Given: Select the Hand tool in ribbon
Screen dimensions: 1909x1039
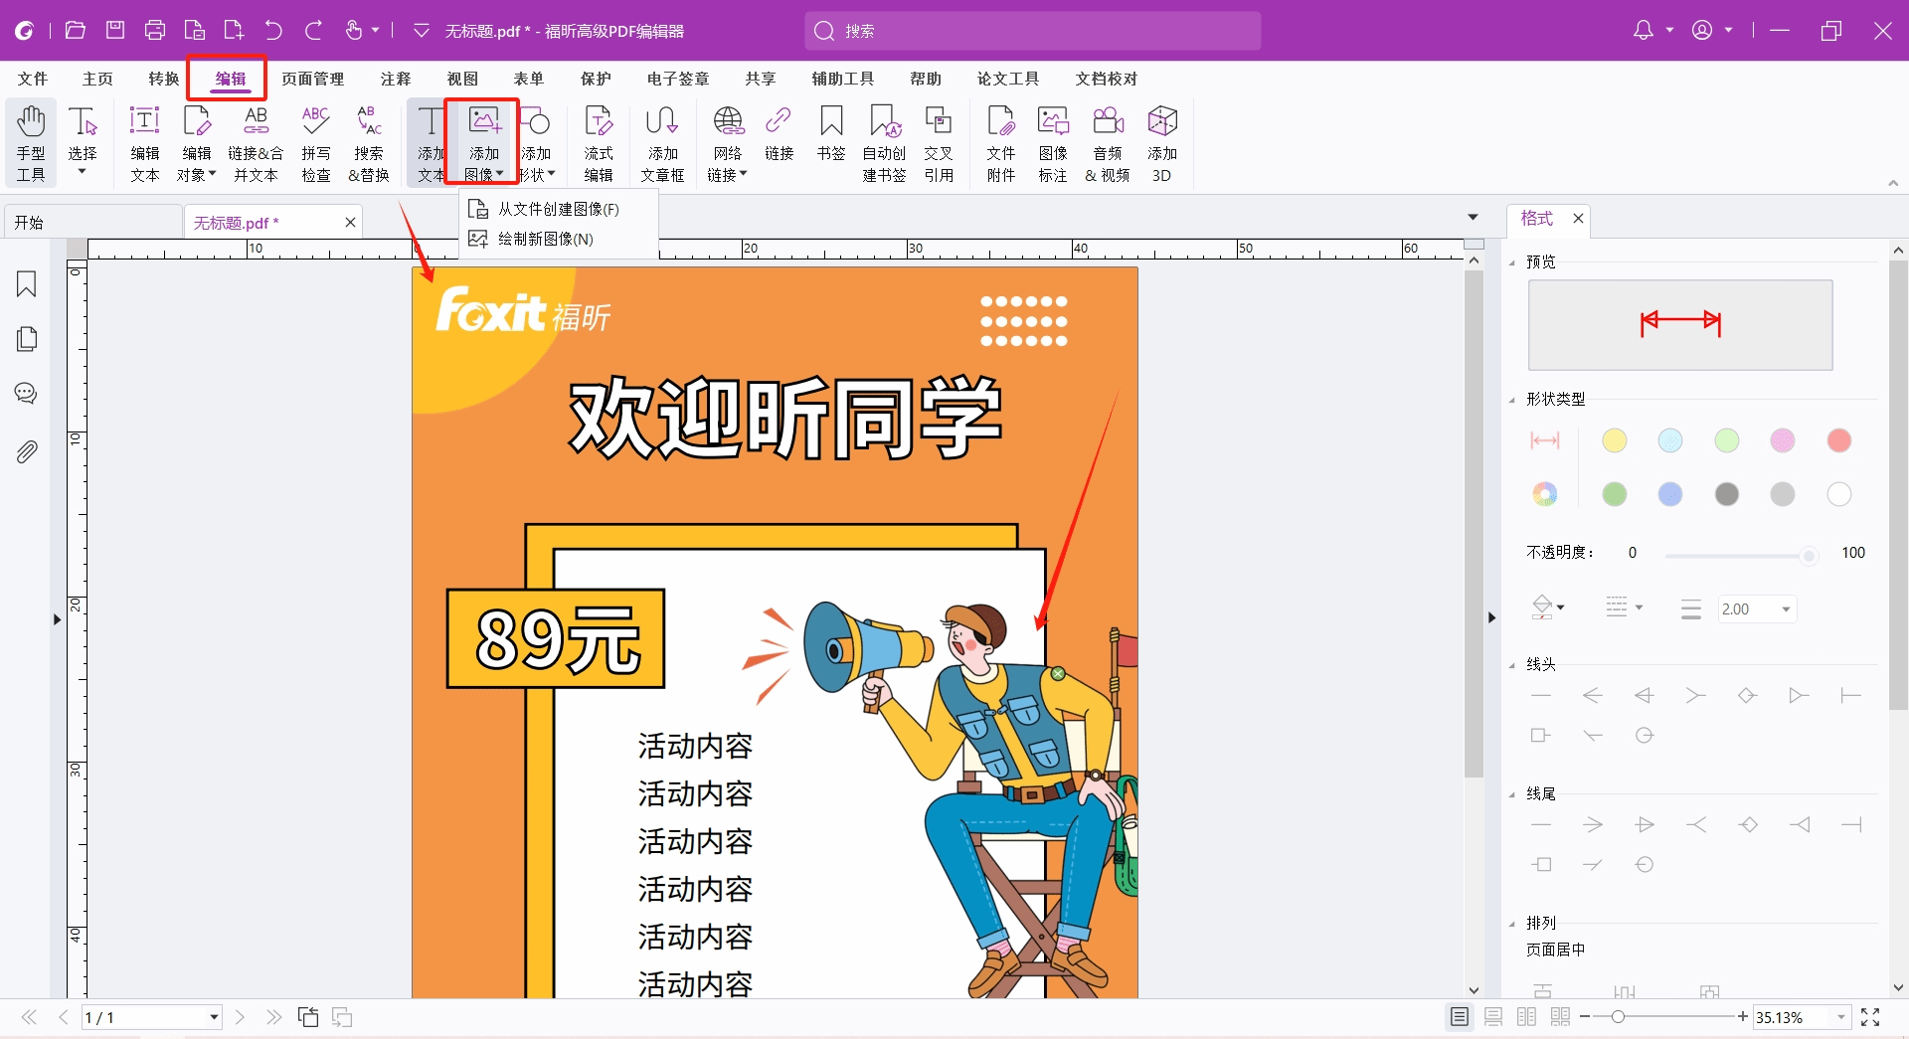Looking at the screenshot, I should pyautogui.click(x=31, y=143).
